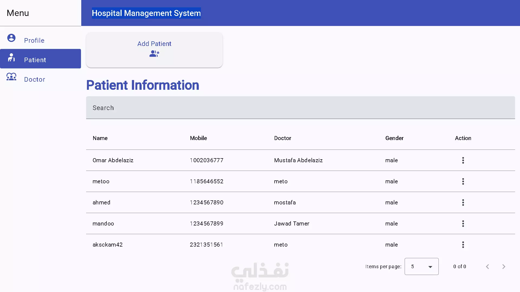Image resolution: width=520 pixels, height=292 pixels.
Task: Click doctor name Mustafa Abdelaziz
Action: pyautogui.click(x=298, y=160)
